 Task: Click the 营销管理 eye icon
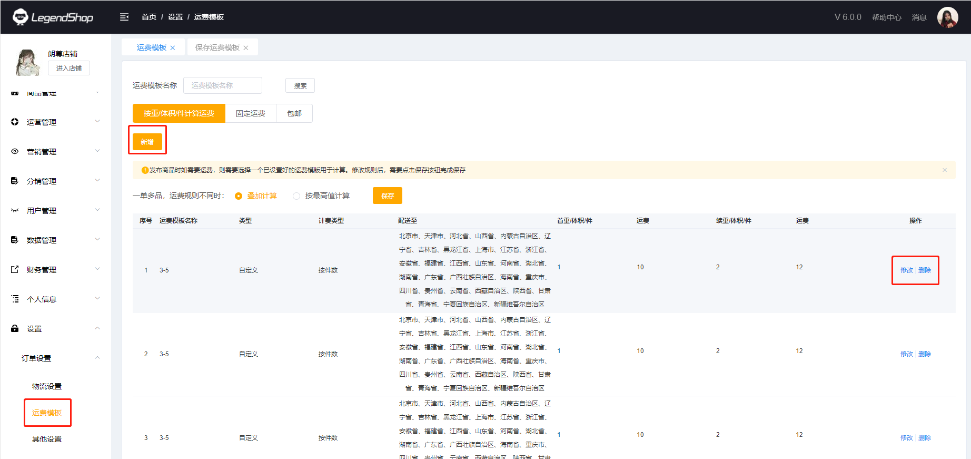point(15,151)
